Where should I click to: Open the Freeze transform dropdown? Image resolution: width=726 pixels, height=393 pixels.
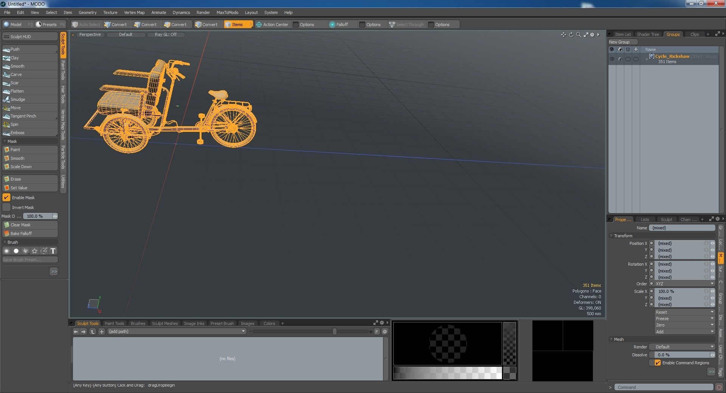685,319
